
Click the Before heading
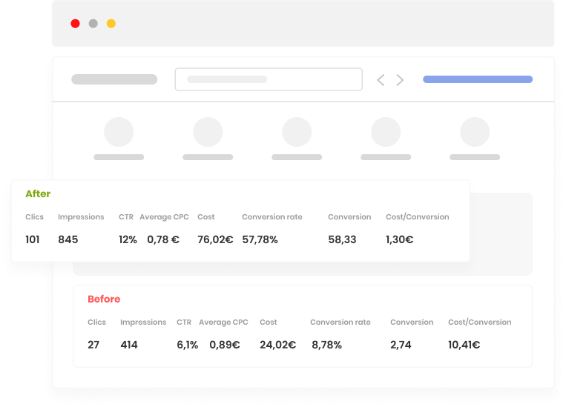click(104, 299)
